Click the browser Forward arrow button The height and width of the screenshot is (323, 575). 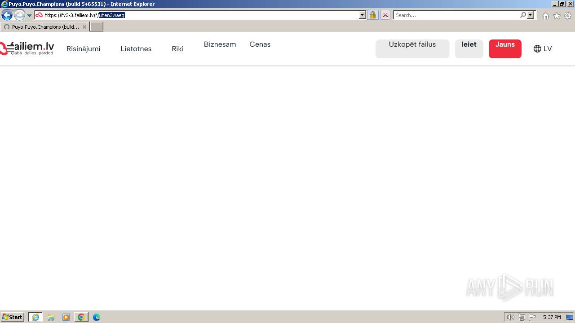[x=19, y=15]
